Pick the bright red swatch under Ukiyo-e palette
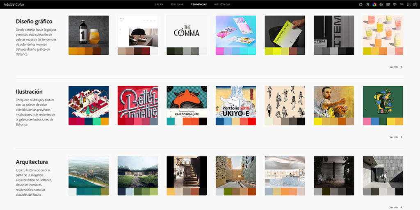 (x=252, y=121)
